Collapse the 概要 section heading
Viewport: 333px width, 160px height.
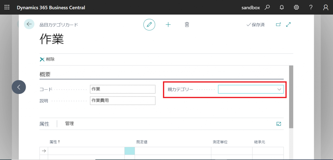pyautogui.click(x=45, y=74)
